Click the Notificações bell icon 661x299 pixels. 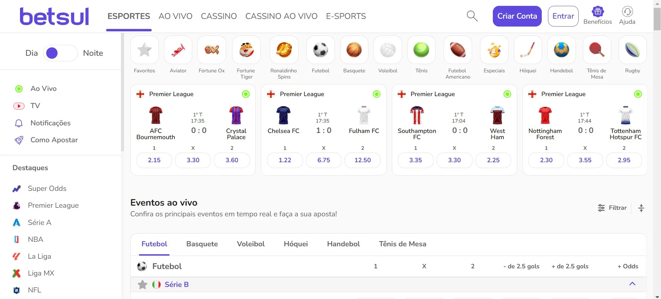coord(19,123)
